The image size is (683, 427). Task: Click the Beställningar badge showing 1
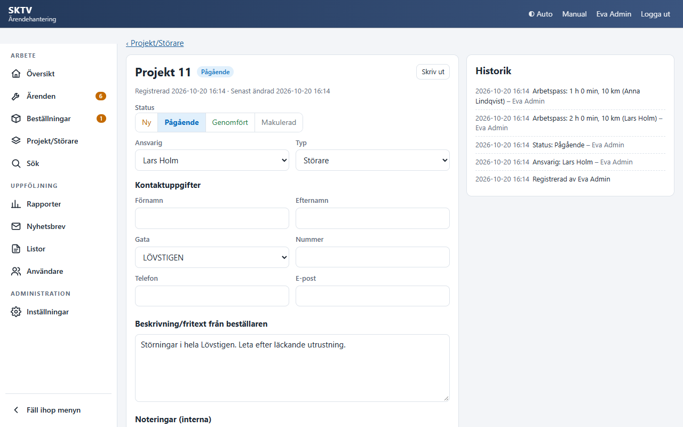(101, 118)
